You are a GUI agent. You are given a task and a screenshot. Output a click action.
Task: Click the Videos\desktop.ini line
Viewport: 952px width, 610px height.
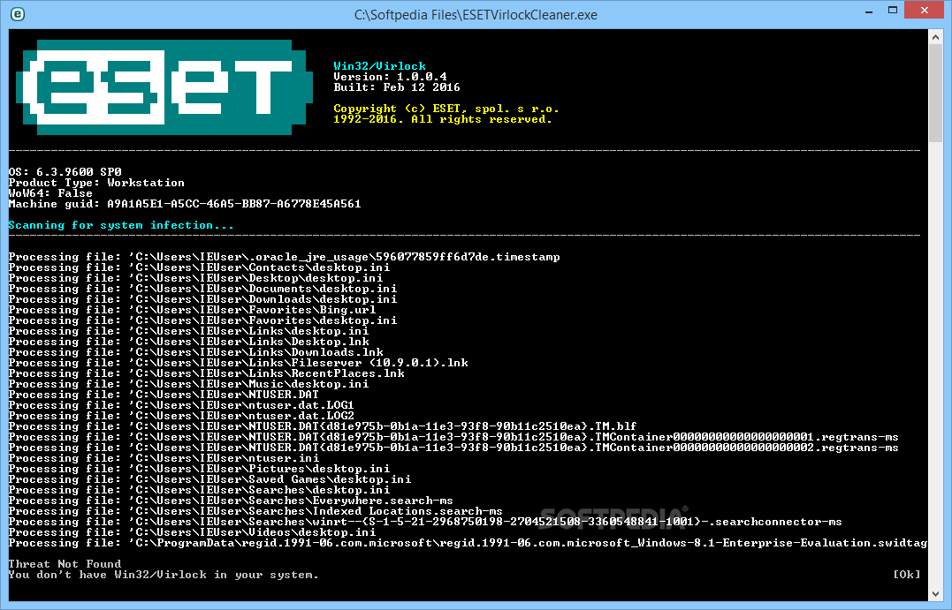click(192, 532)
